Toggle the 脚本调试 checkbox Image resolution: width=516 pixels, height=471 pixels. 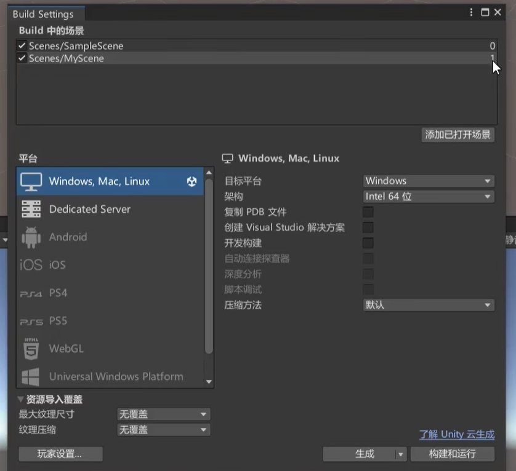click(368, 290)
